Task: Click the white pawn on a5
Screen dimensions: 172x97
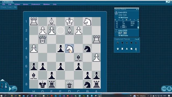Action: click(x=96, y=57)
